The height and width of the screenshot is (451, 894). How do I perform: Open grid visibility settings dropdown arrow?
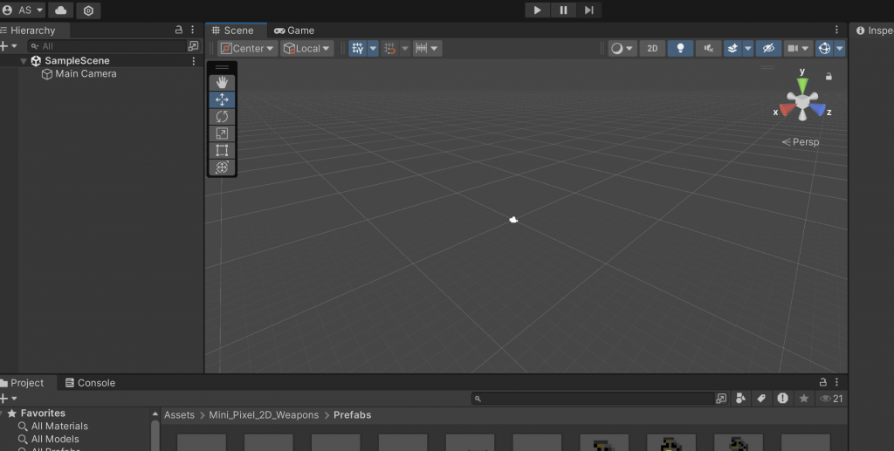pyautogui.click(x=373, y=48)
